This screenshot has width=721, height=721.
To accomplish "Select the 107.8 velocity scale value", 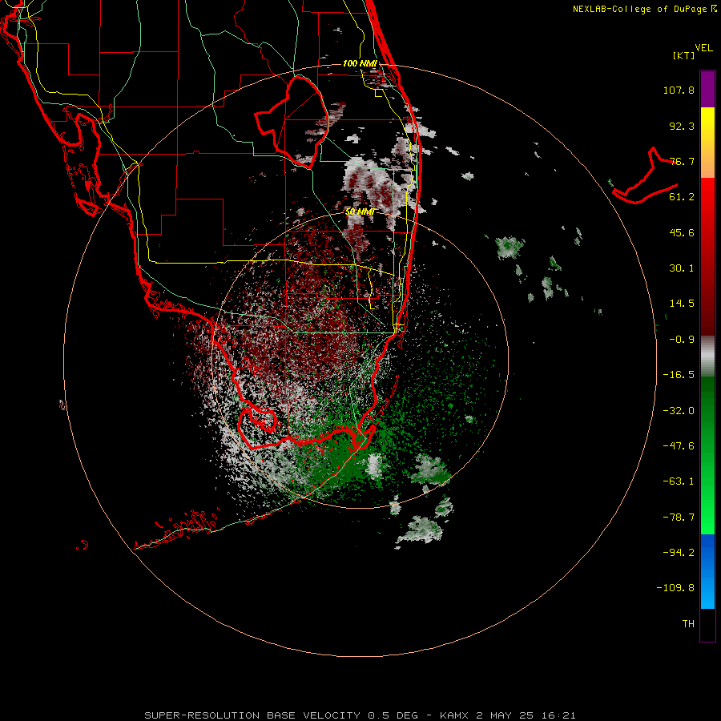I will pyautogui.click(x=679, y=90).
